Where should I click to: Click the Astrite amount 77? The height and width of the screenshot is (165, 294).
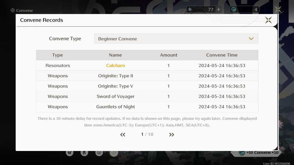click(211, 10)
